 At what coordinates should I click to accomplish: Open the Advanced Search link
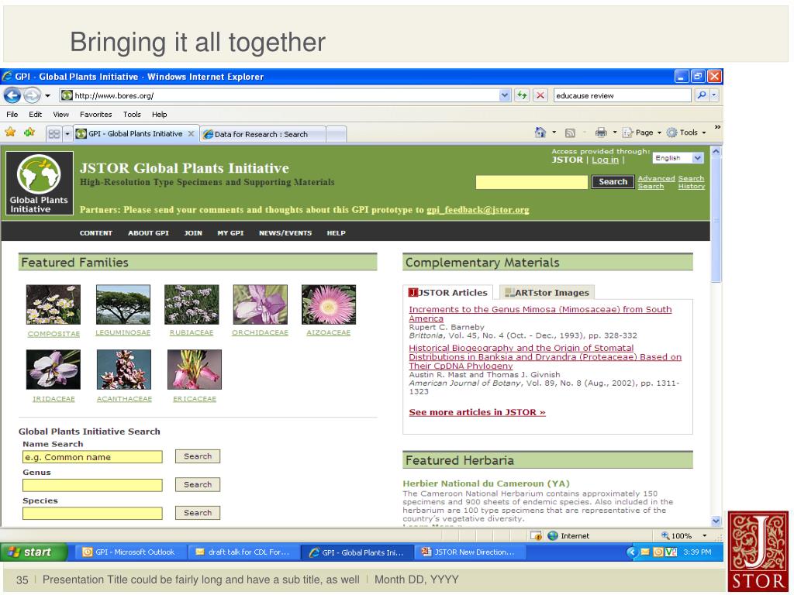656,182
